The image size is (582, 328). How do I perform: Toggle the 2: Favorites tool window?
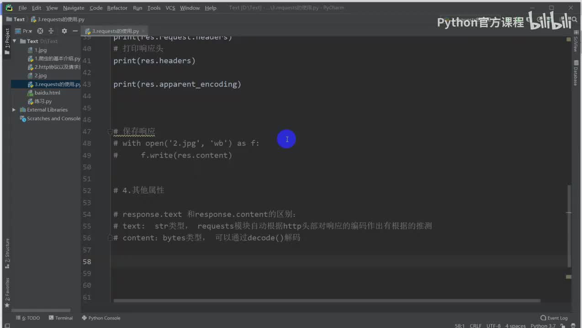(7, 292)
